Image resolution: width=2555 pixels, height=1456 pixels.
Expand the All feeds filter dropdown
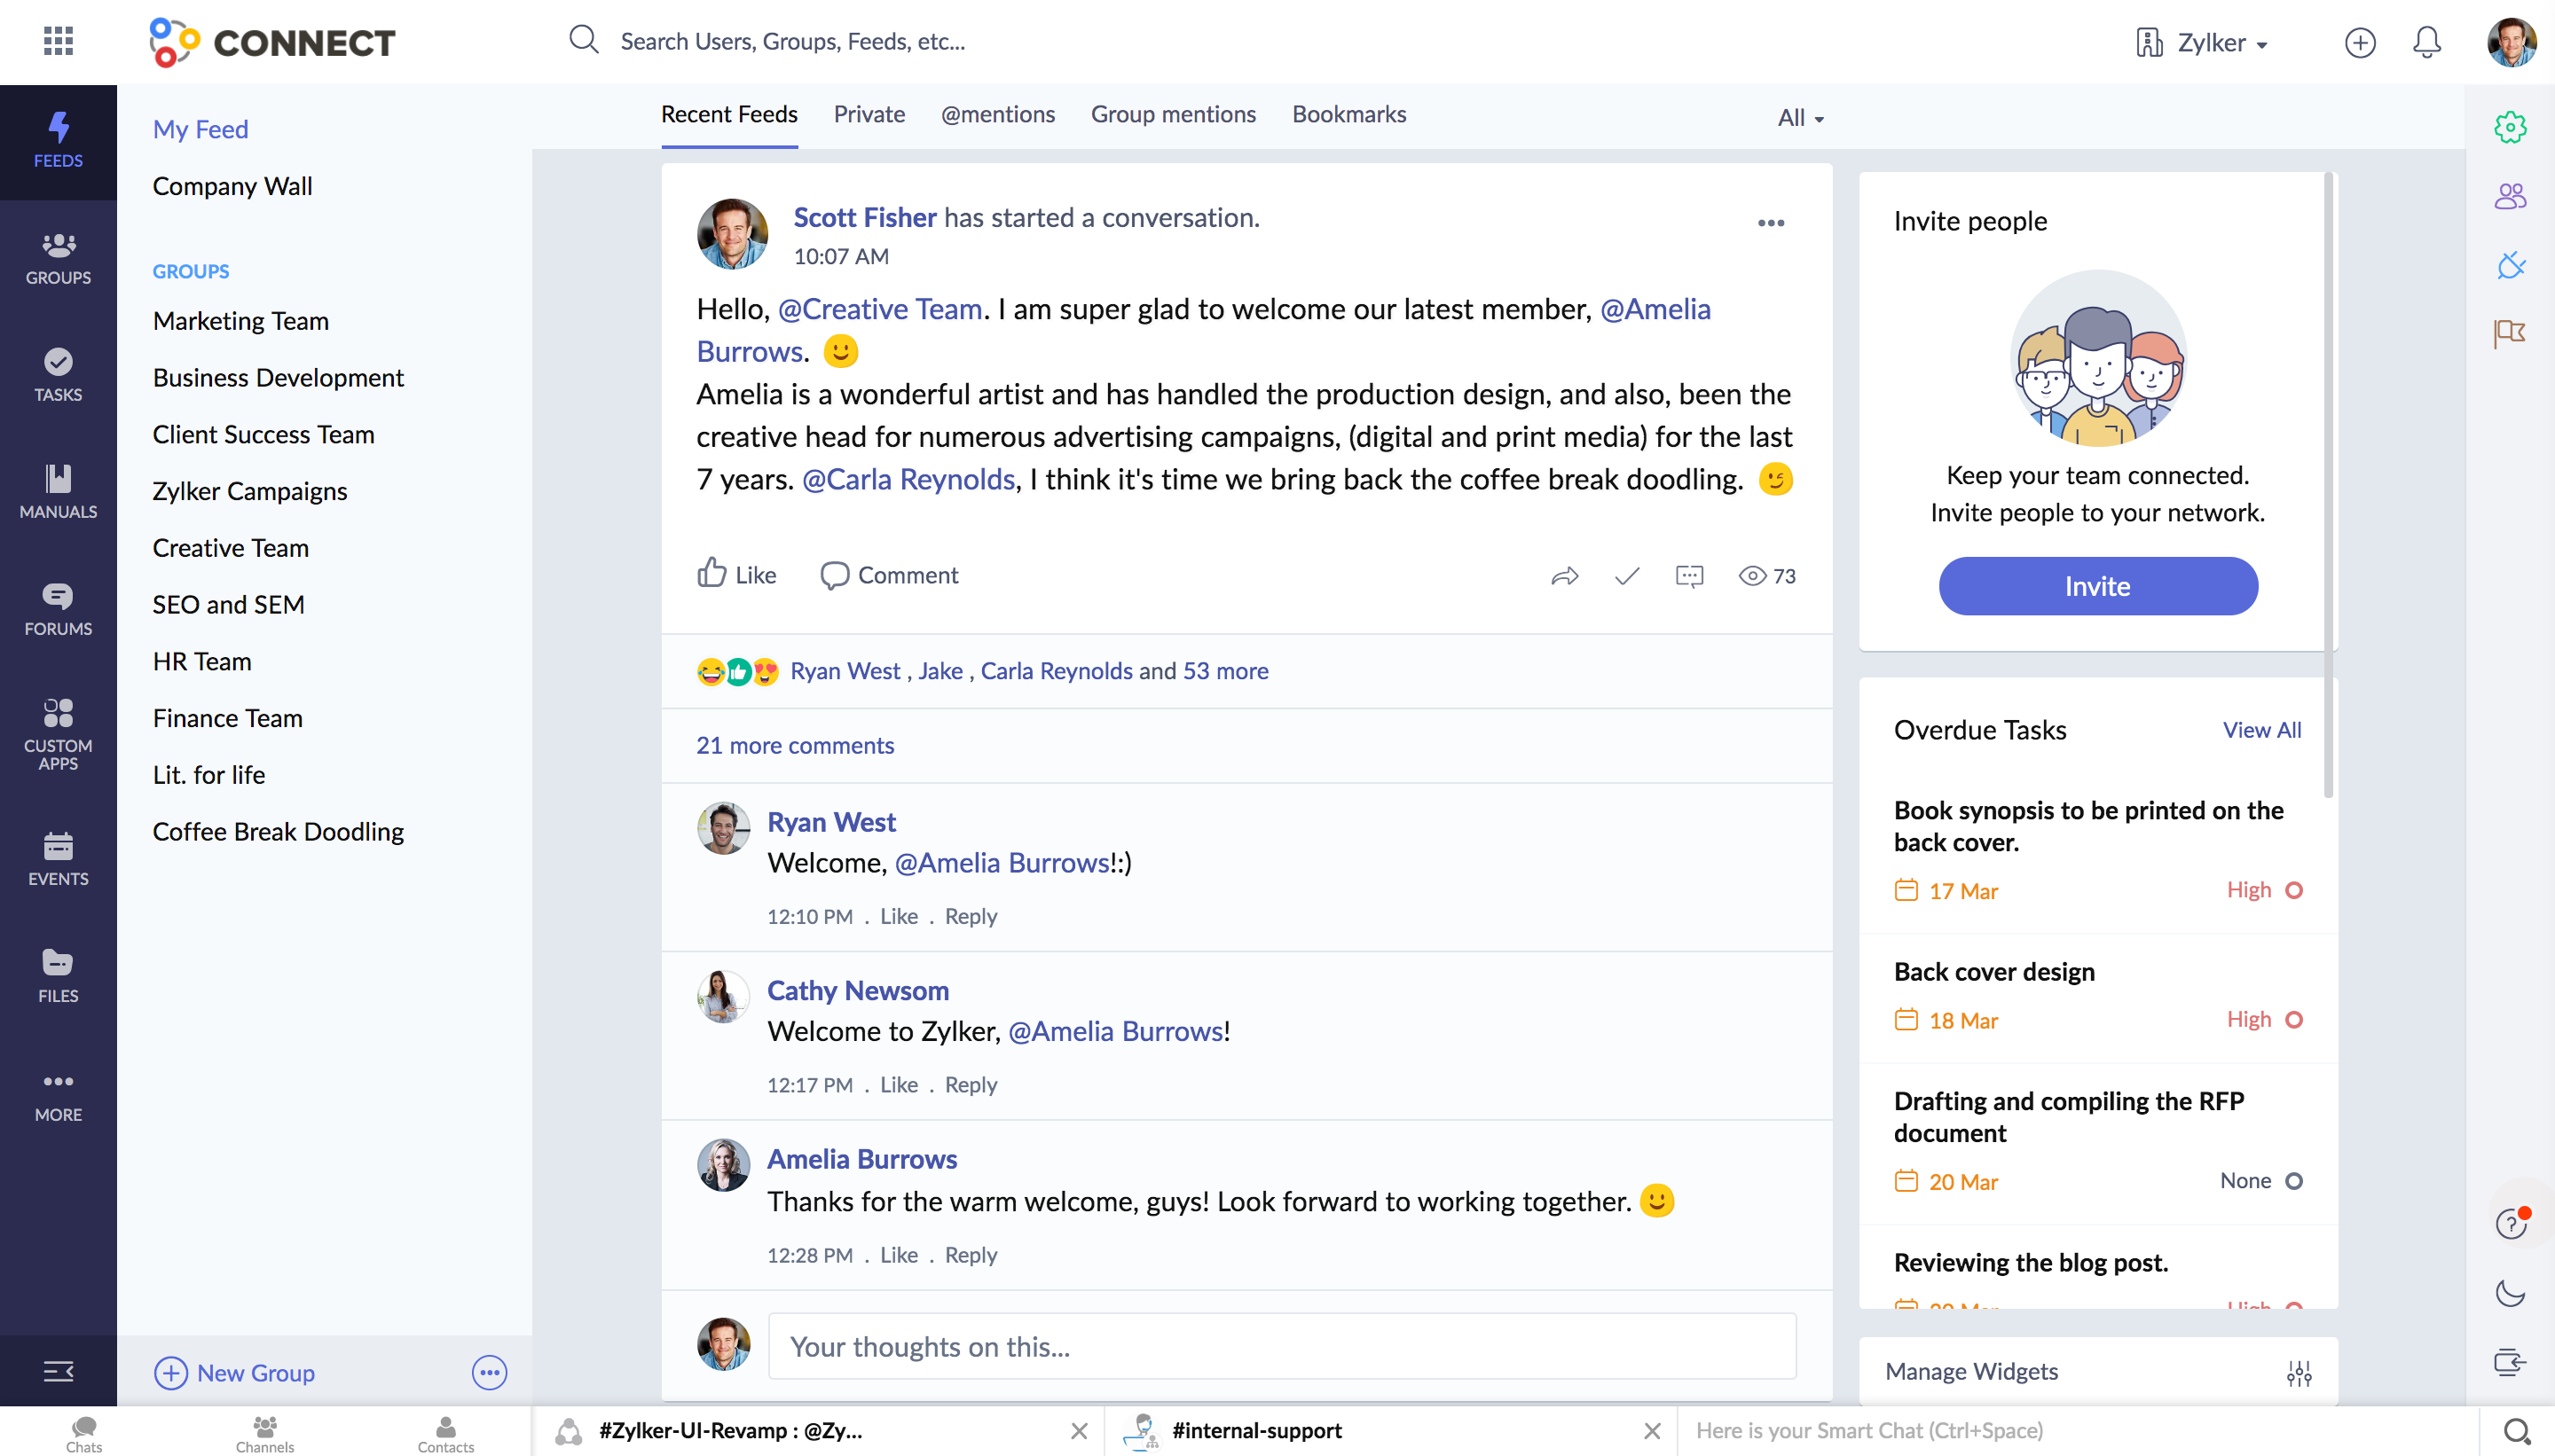1799,117
